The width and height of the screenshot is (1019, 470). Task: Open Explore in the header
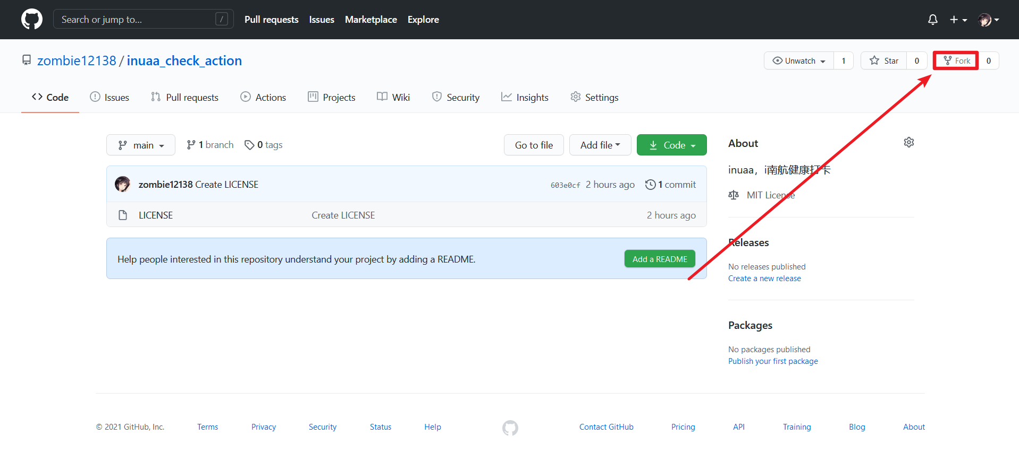pos(423,20)
